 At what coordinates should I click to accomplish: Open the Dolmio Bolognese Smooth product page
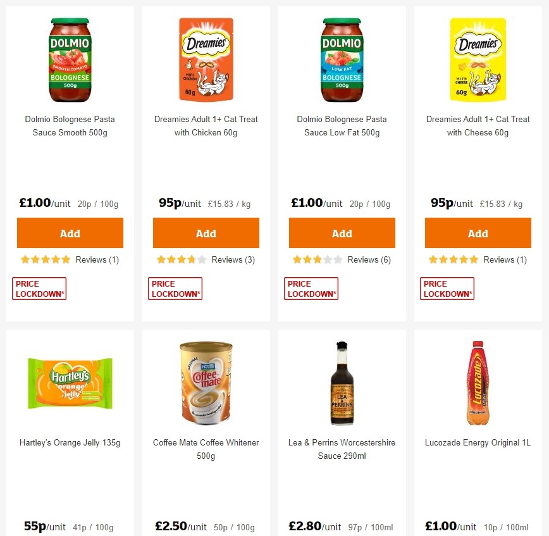(70, 125)
